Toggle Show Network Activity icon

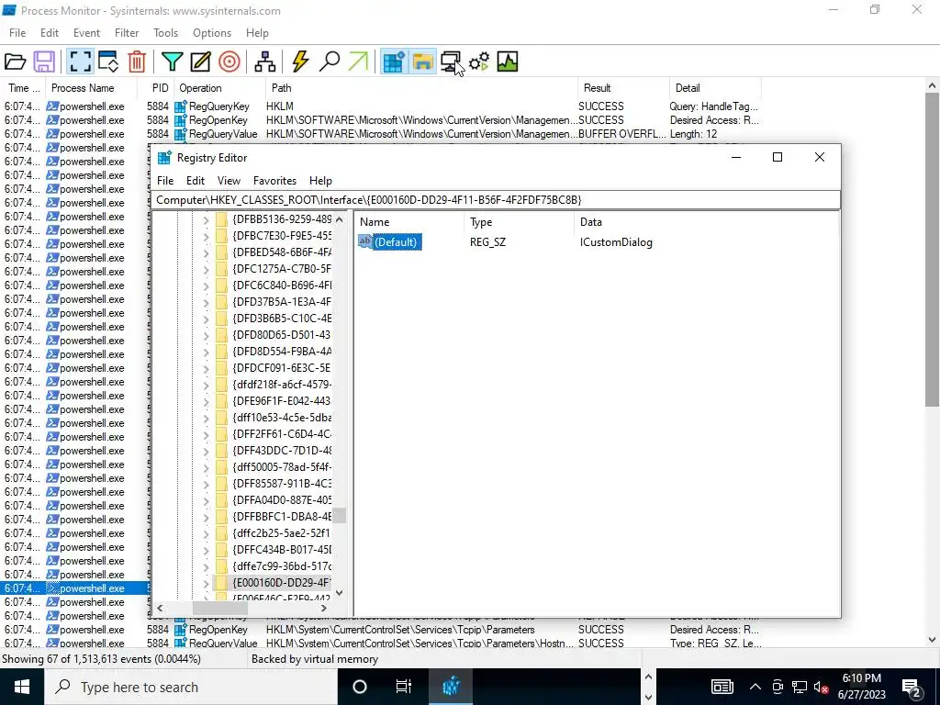[x=450, y=62]
